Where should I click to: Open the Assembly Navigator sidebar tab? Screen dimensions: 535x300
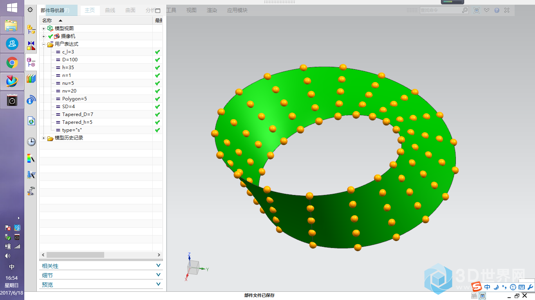point(31,29)
